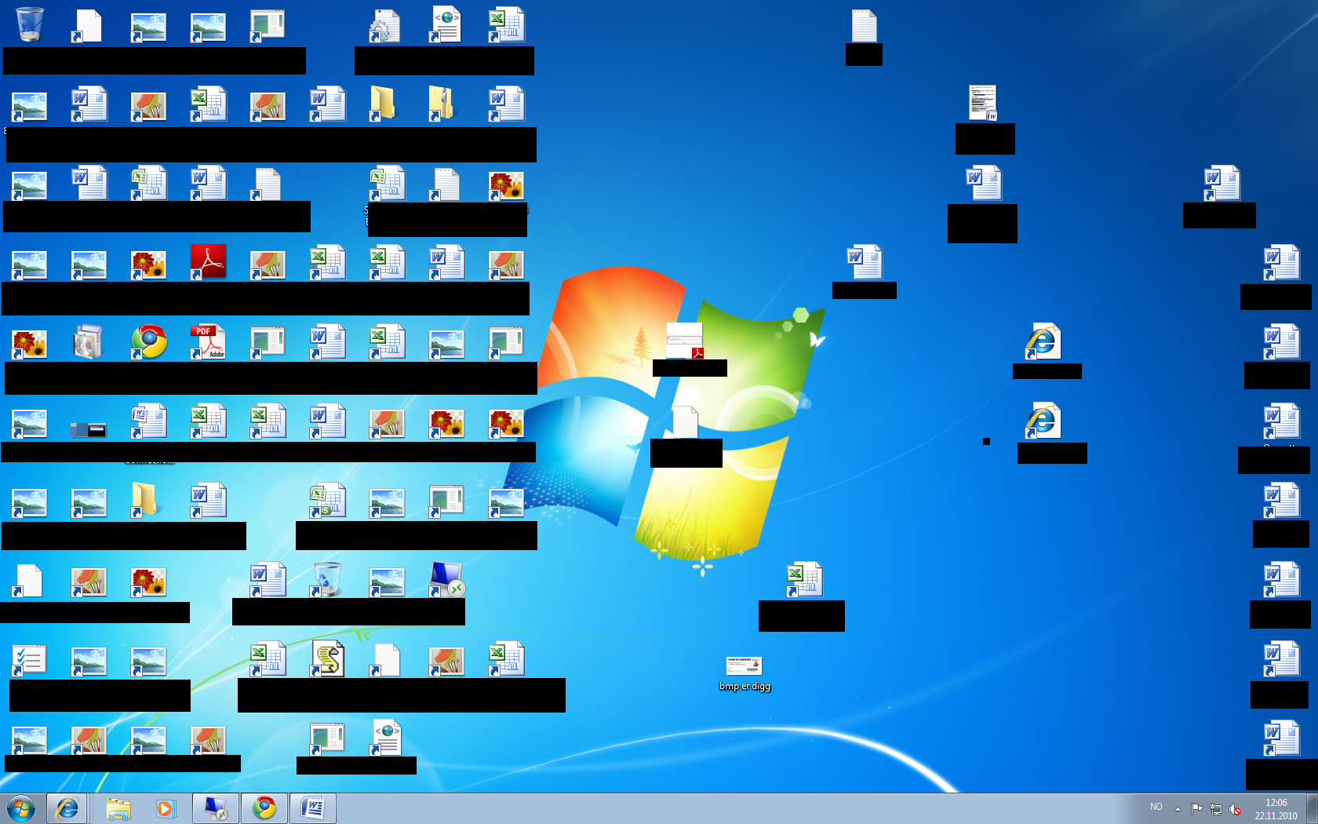Select the lone Excel shortcut below the Windows logo
1318x824 pixels.
[x=804, y=579]
